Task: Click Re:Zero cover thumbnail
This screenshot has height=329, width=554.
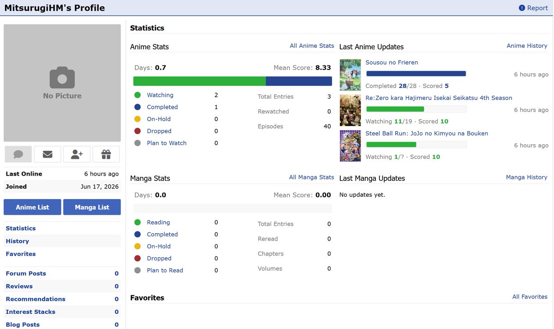Action: pos(350,110)
